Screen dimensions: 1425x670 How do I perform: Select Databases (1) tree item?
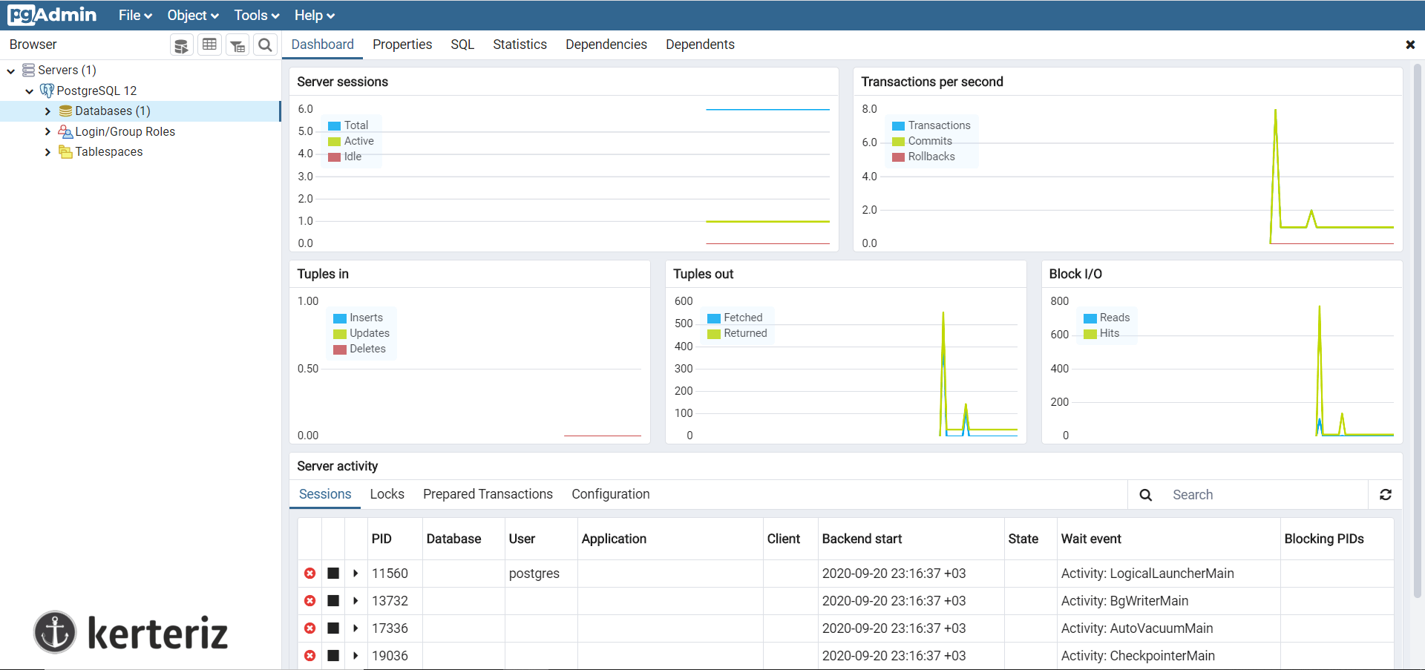113,111
